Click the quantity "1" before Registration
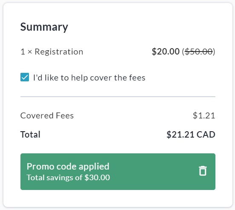Screen dimensions: 235x210 [x=23, y=52]
